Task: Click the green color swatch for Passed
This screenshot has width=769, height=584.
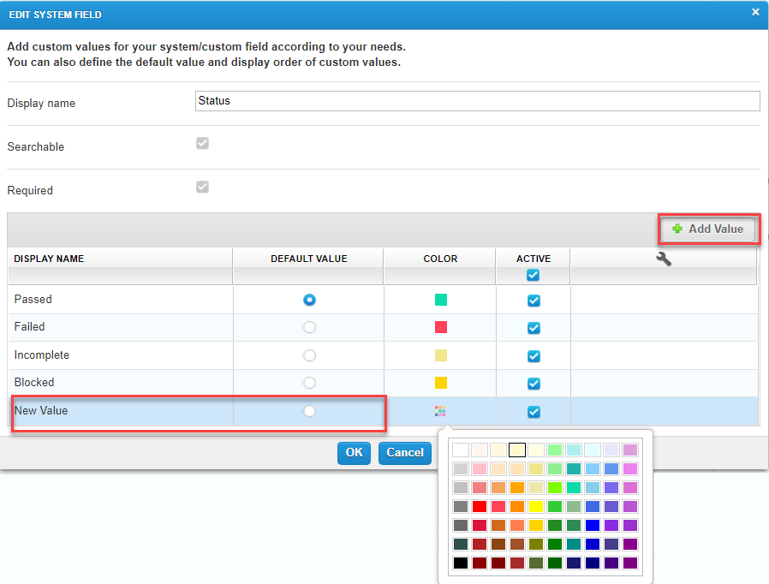Action: click(x=440, y=300)
